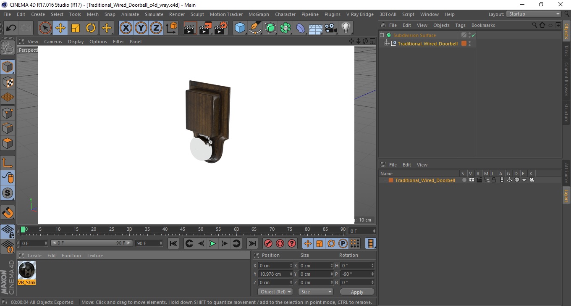Click the coordinate system icon
The image size is (571, 306).
172,28
